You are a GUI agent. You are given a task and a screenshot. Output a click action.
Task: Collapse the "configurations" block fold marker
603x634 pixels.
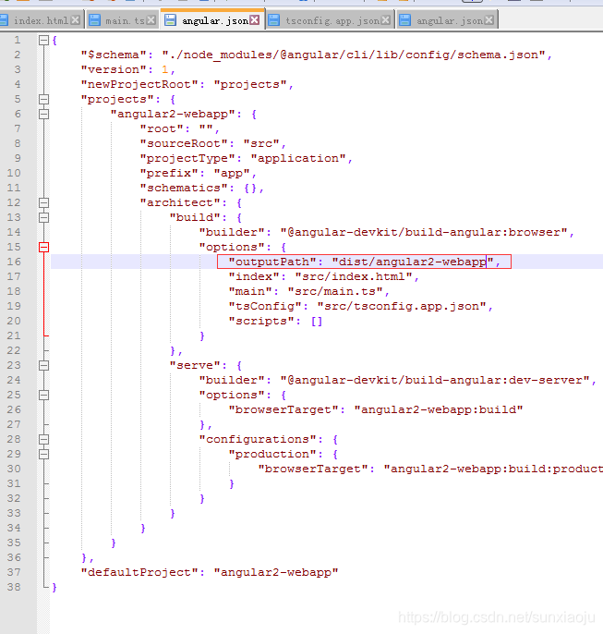43,440
